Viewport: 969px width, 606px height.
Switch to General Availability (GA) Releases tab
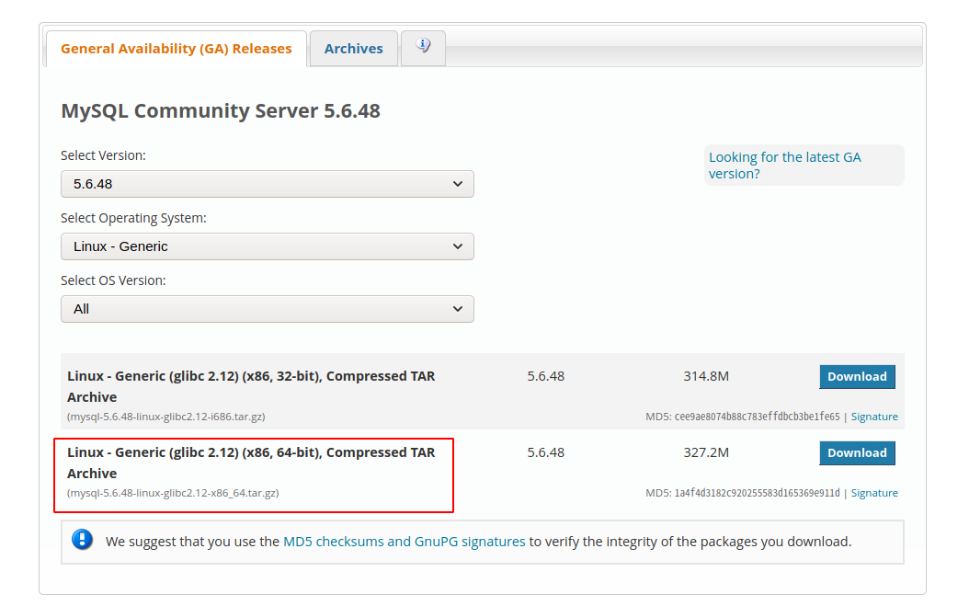point(177,48)
